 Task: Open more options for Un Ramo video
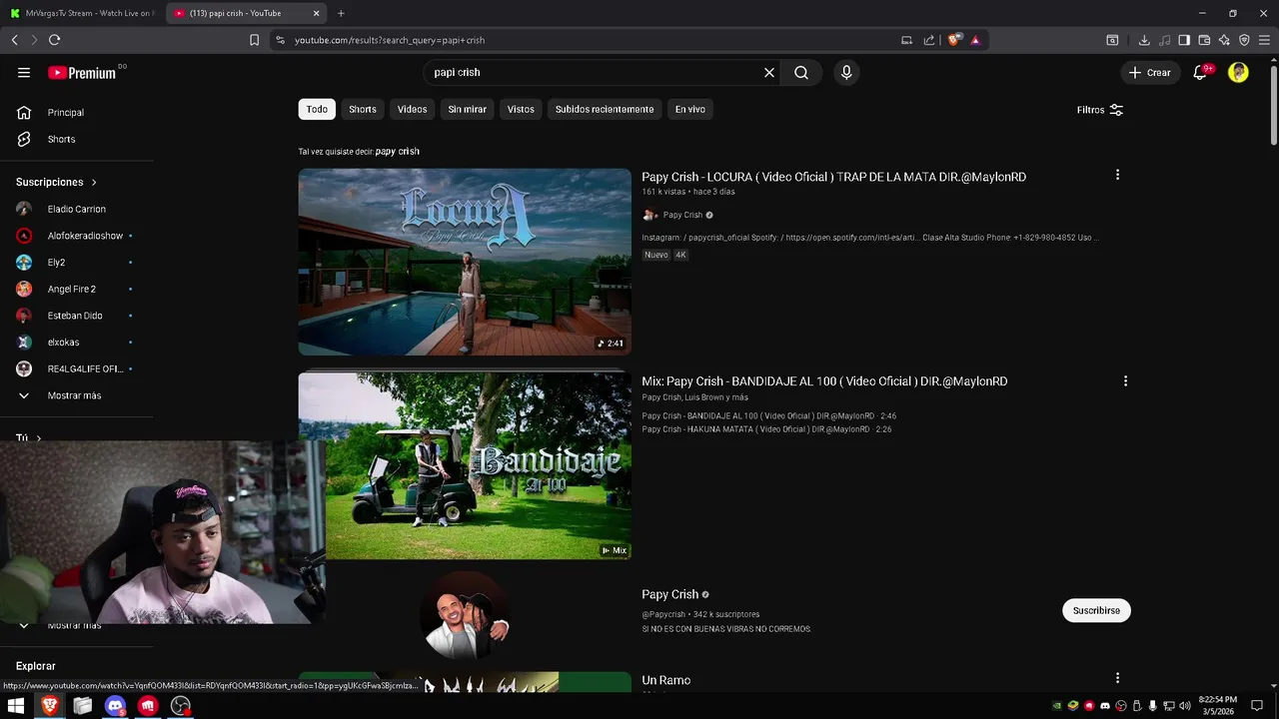(1117, 678)
